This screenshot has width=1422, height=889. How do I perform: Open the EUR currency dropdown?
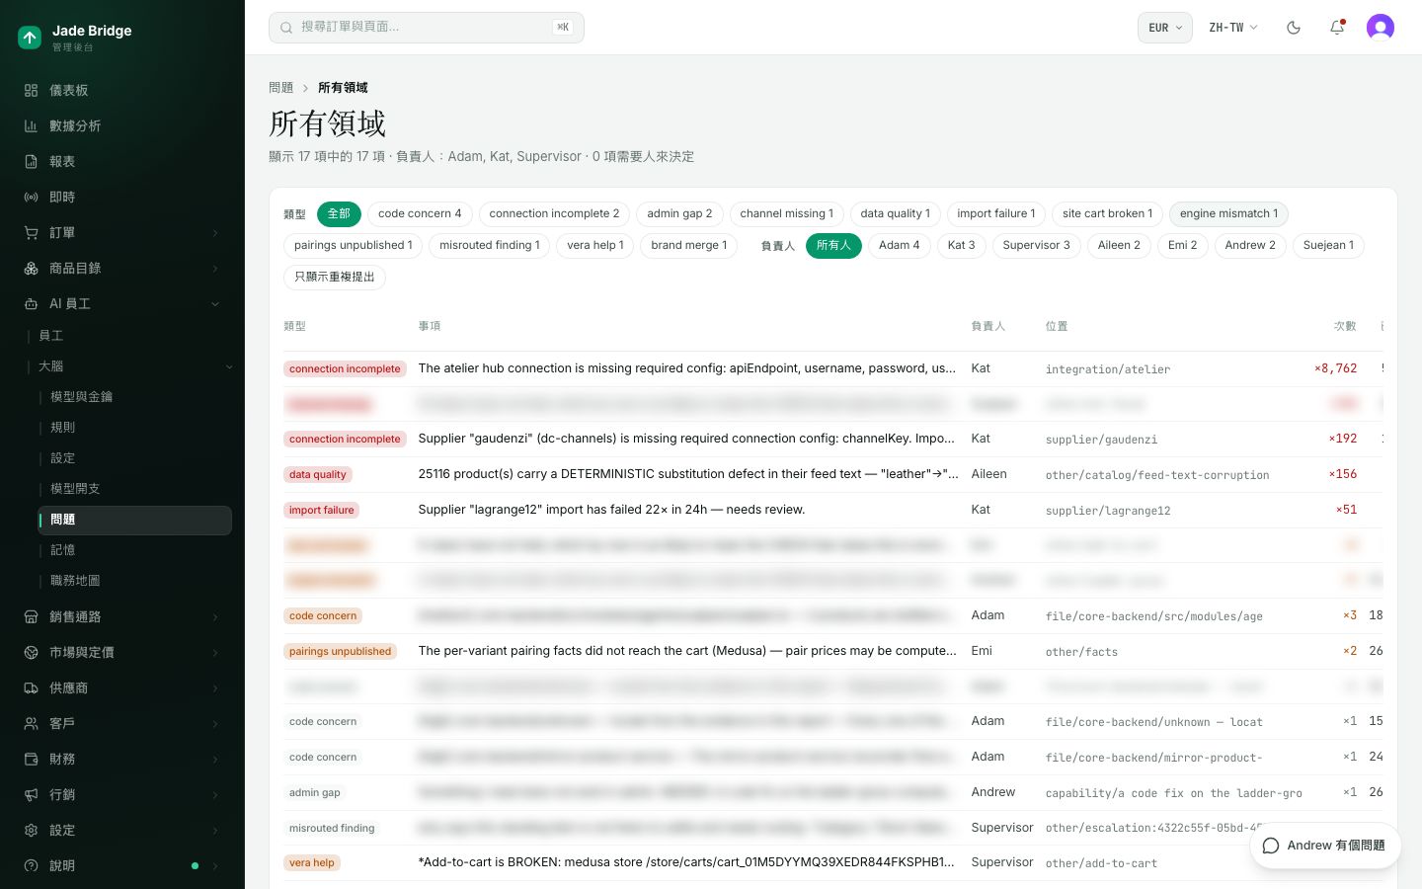coord(1165,28)
